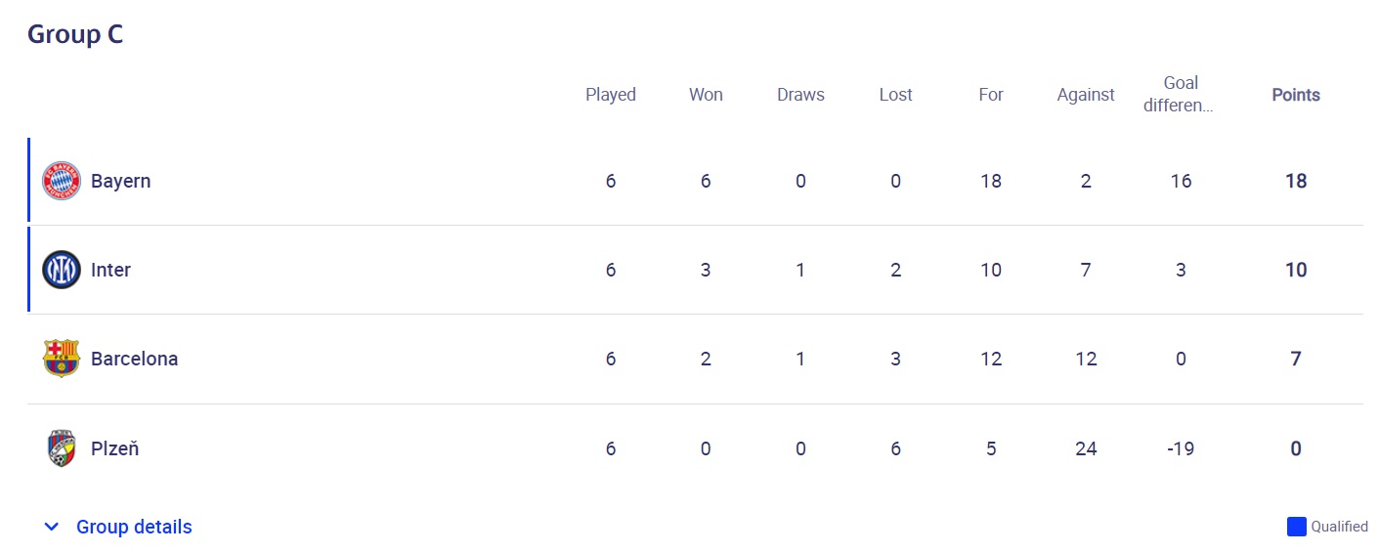Click the Lost column header

[895, 95]
